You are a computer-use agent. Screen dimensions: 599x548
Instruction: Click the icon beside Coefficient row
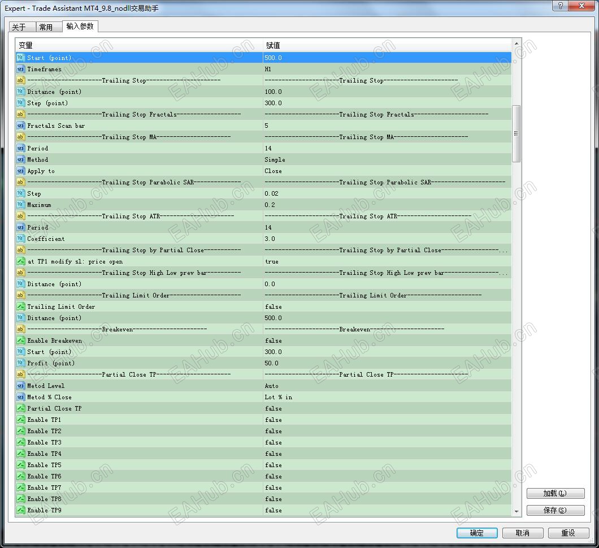pyautogui.click(x=21, y=239)
